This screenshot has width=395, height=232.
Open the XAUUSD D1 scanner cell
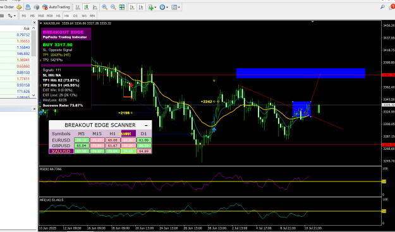click(x=144, y=151)
